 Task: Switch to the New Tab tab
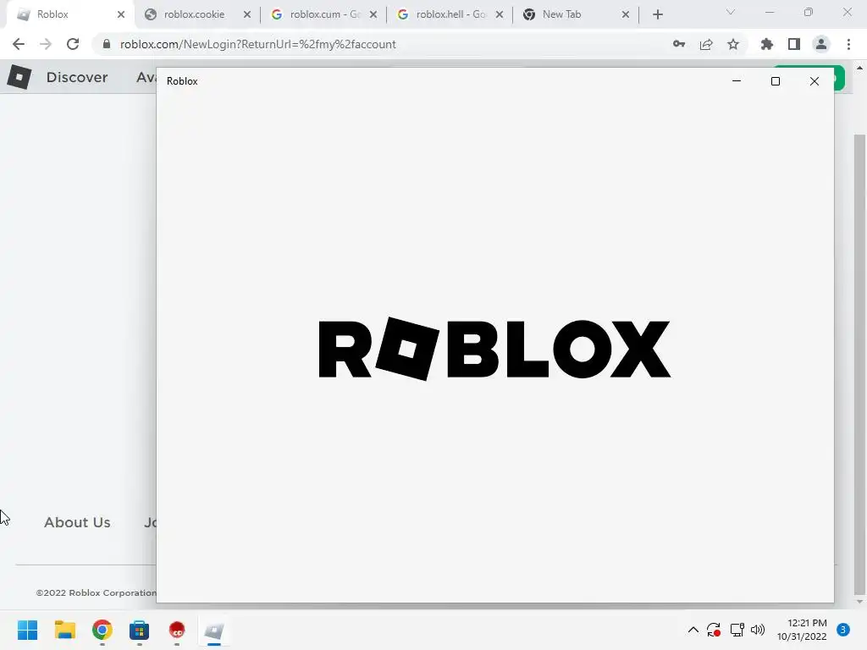pos(575,14)
